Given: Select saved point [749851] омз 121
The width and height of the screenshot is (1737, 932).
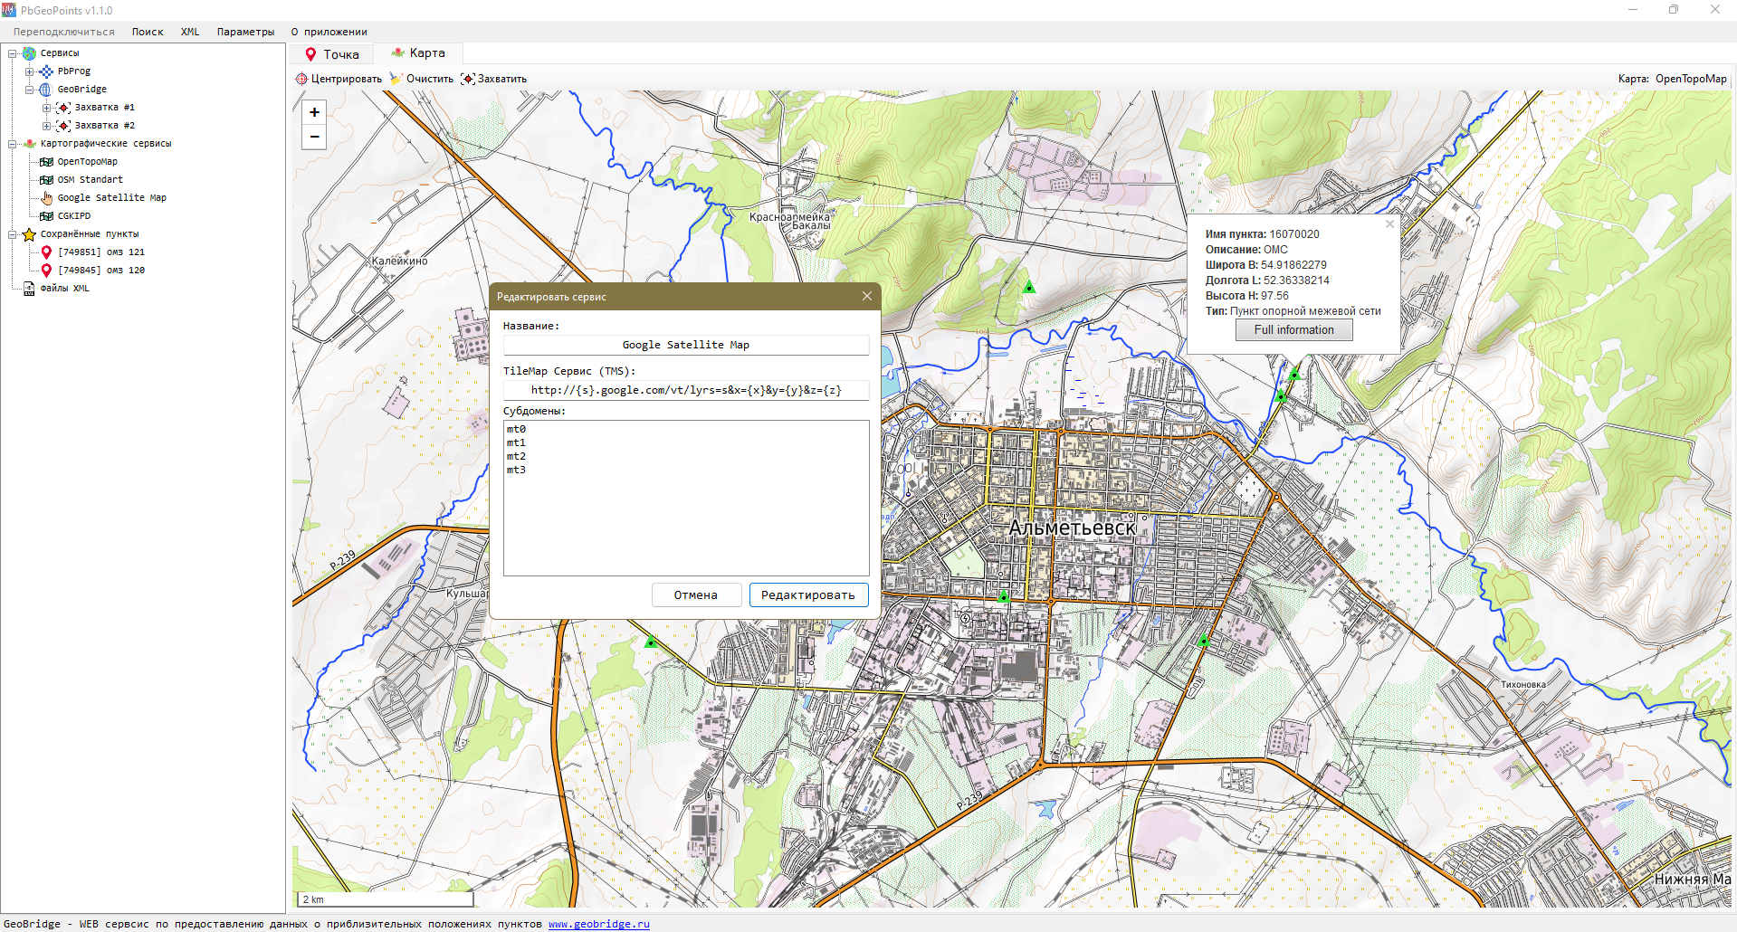Looking at the screenshot, I should pos(100,252).
